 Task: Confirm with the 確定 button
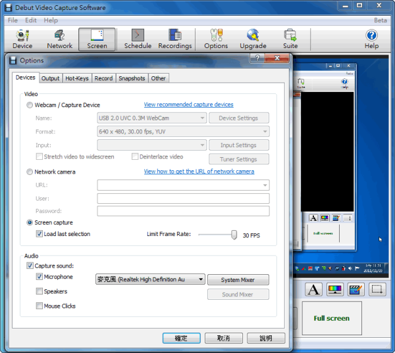[182, 338]
